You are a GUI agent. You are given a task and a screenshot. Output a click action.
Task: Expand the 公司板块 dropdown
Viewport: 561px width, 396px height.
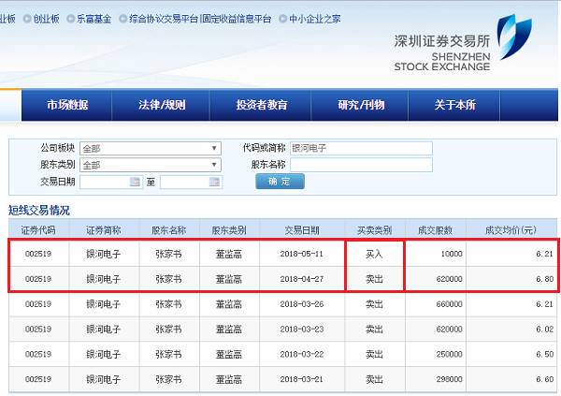point(151,148)
